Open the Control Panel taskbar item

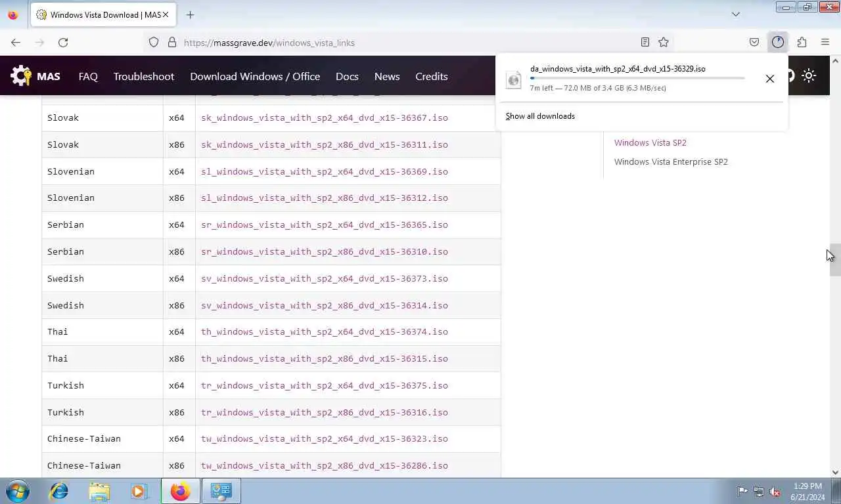(221, 491)
